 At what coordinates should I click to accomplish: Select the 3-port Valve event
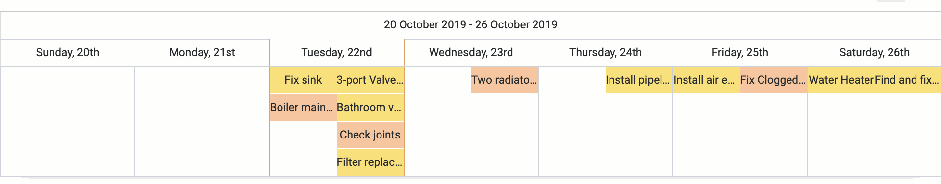pos(370,80)
